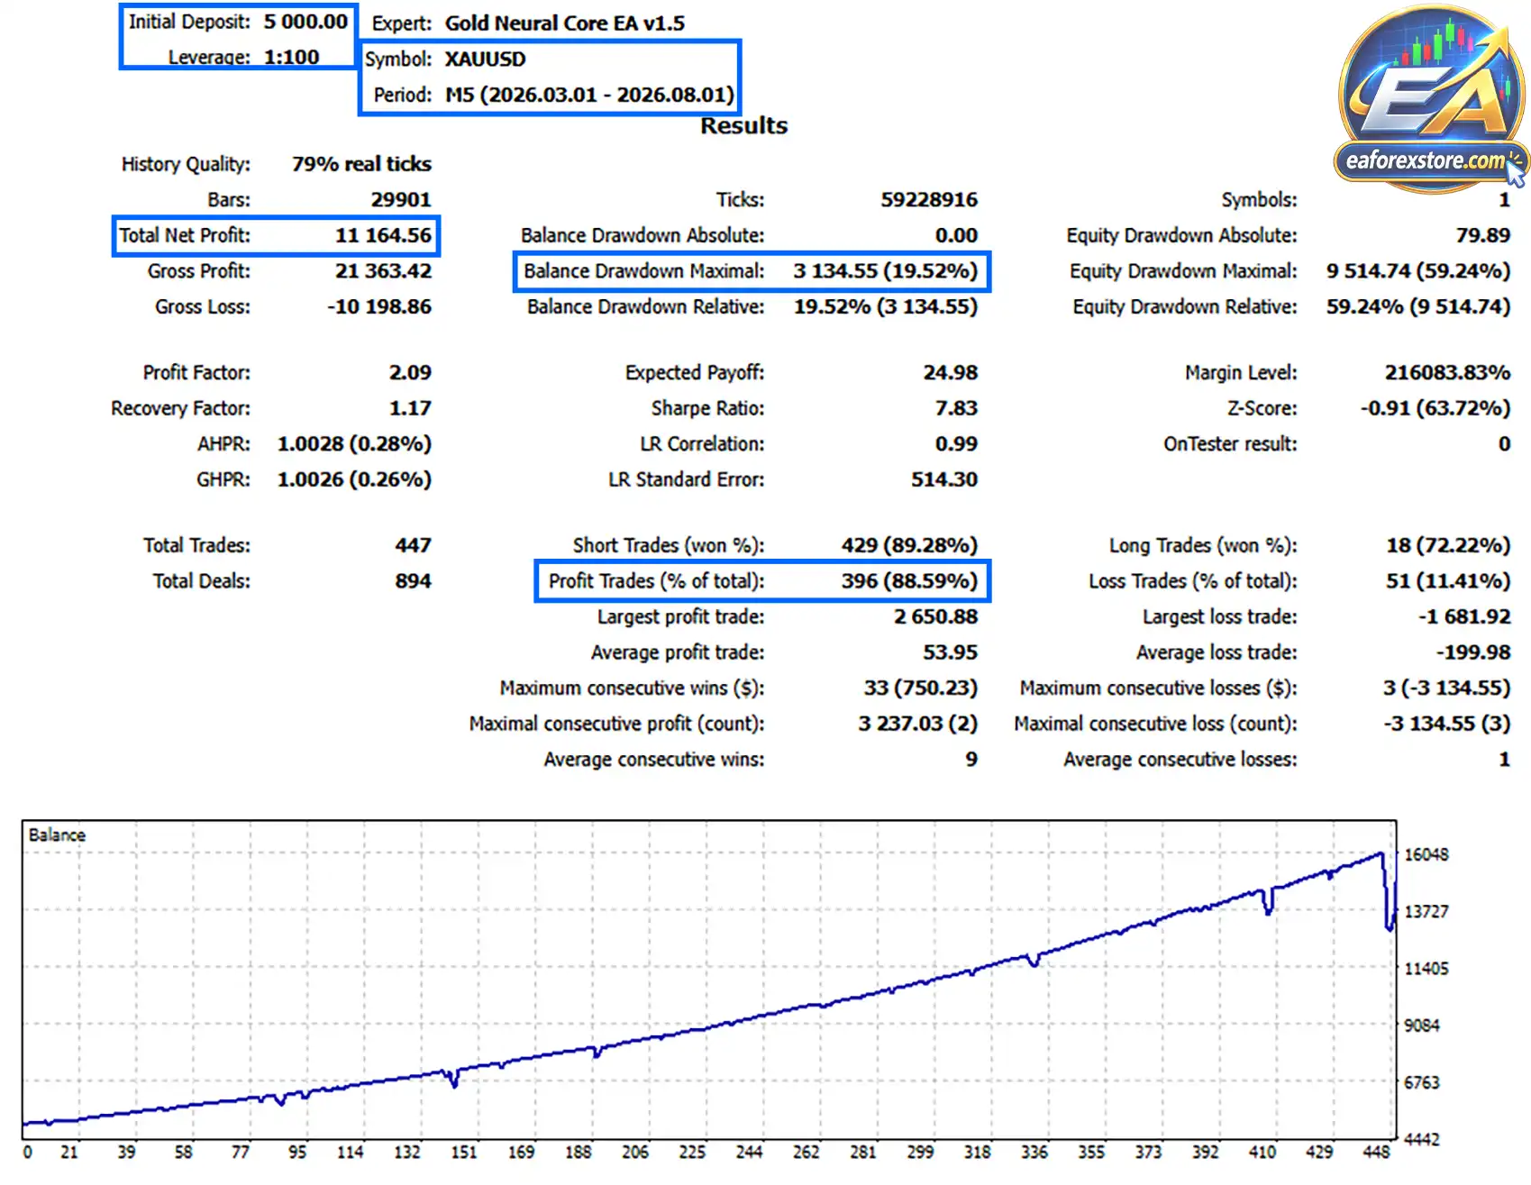
Task: Click the Z-Score value -0.91 (63.72%)
Action: click(x=1435, y=408)
